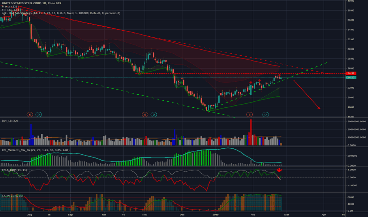Click the Nov label on time axis
The width and height of the screenshot is (368, 217).
[x=145, y=215]
